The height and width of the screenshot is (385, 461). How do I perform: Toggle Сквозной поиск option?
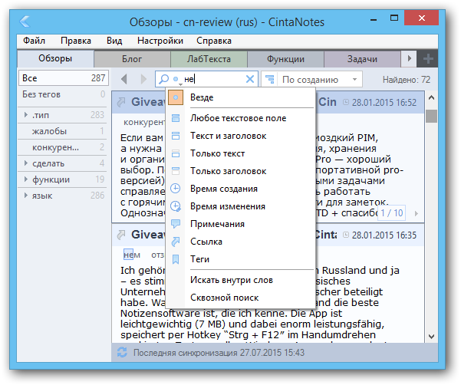pyautogui.click(x=241, y=298)
